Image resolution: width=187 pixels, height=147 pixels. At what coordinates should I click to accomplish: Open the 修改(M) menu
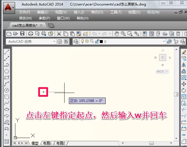click(x=25, y=18)
